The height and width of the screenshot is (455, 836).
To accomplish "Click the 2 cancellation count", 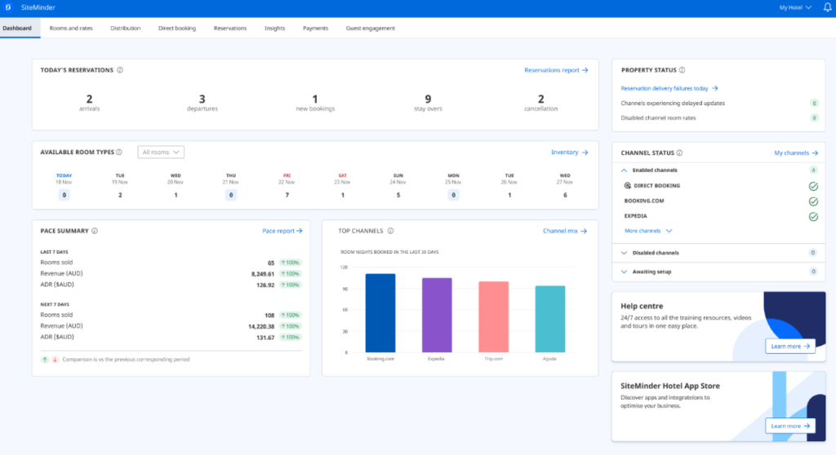I will coord(540,99).
